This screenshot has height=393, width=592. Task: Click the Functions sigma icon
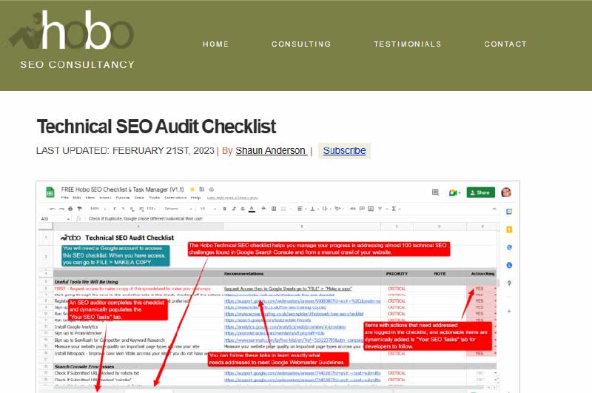click(395, 209)
